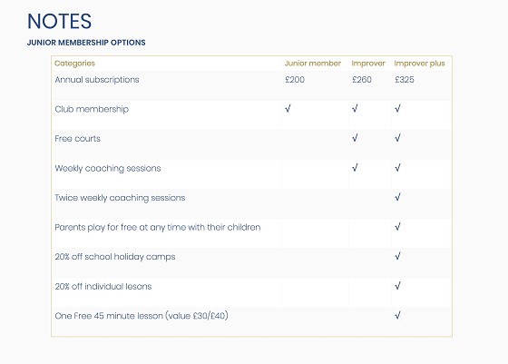Select the Improver column header
Image resolution: width=508 pixels, height=364 pixels.
[x=368, y=64]
